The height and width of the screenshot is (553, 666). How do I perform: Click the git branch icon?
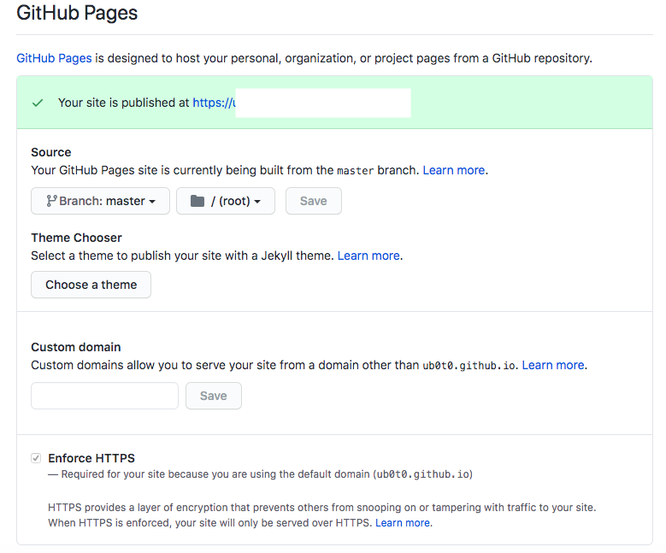pyautogui.click(x=51, y=201)
